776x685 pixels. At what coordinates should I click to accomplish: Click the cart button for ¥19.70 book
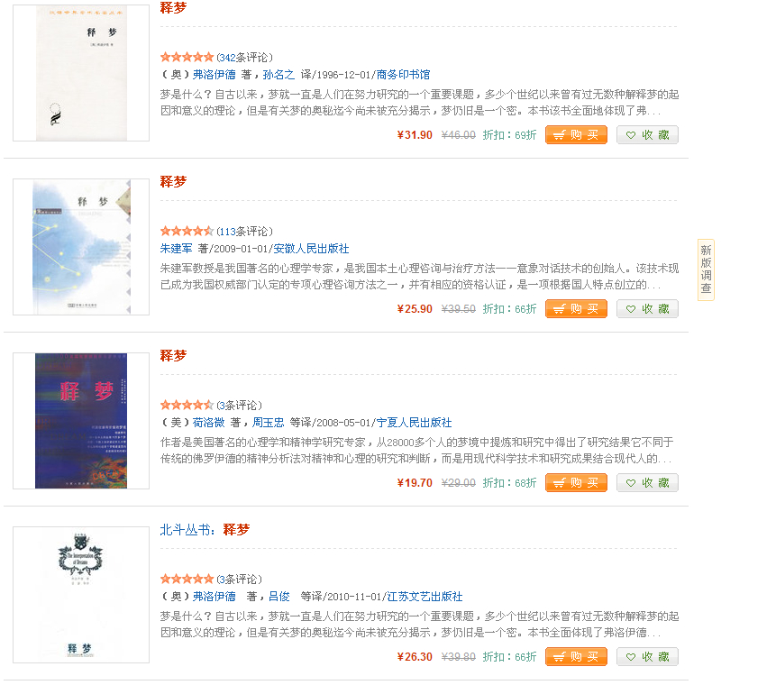pos(576,482)
